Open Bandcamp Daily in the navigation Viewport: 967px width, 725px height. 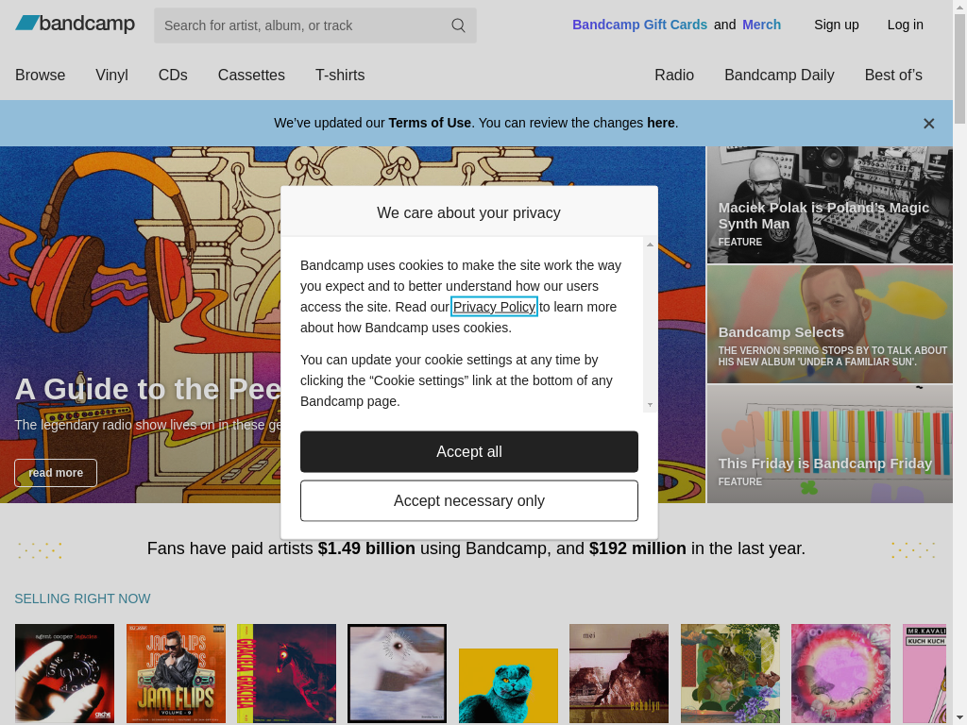coord(779,76)
